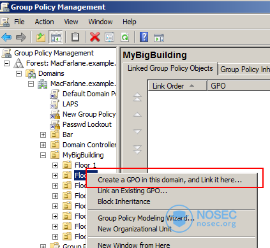Sort by the GPO column header
Screen dimensions: 270x248
click(239, 86)
